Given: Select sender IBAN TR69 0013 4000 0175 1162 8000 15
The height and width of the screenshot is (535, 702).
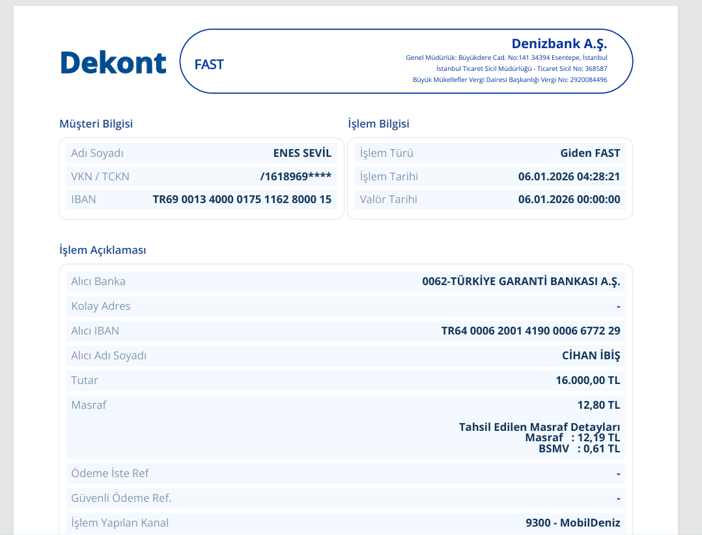Looking at the screenshot, I should pyautogui.click(x=242, y=200).
